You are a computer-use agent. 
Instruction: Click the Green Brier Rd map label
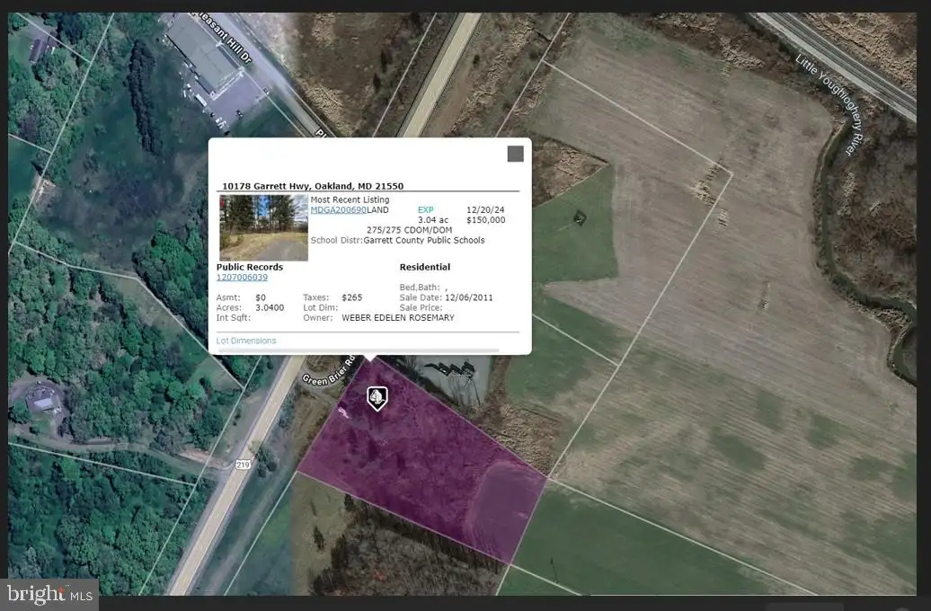[328, 372]
